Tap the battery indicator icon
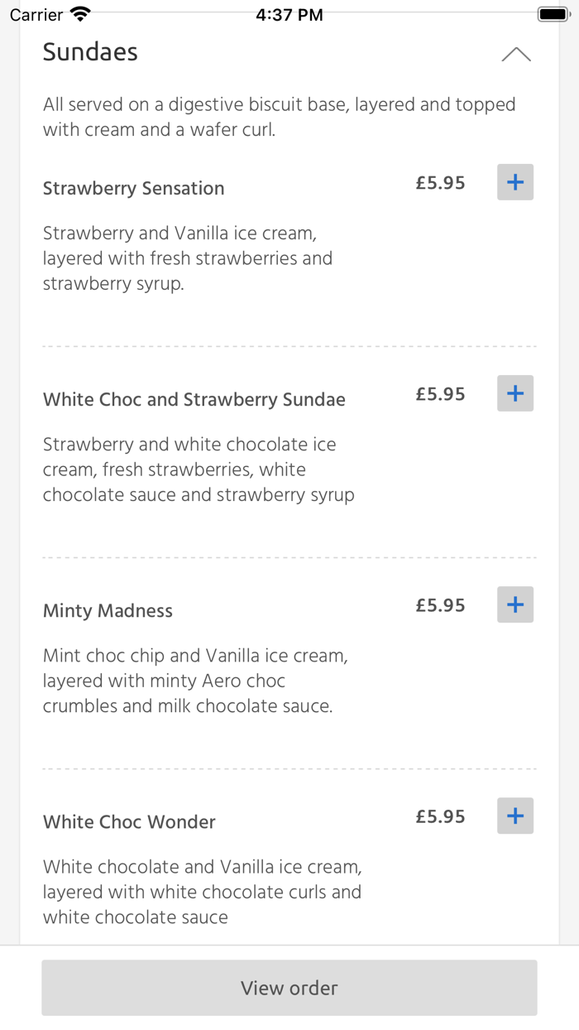Viewport: 579px width, 1030px height. [x=552, y=13]
